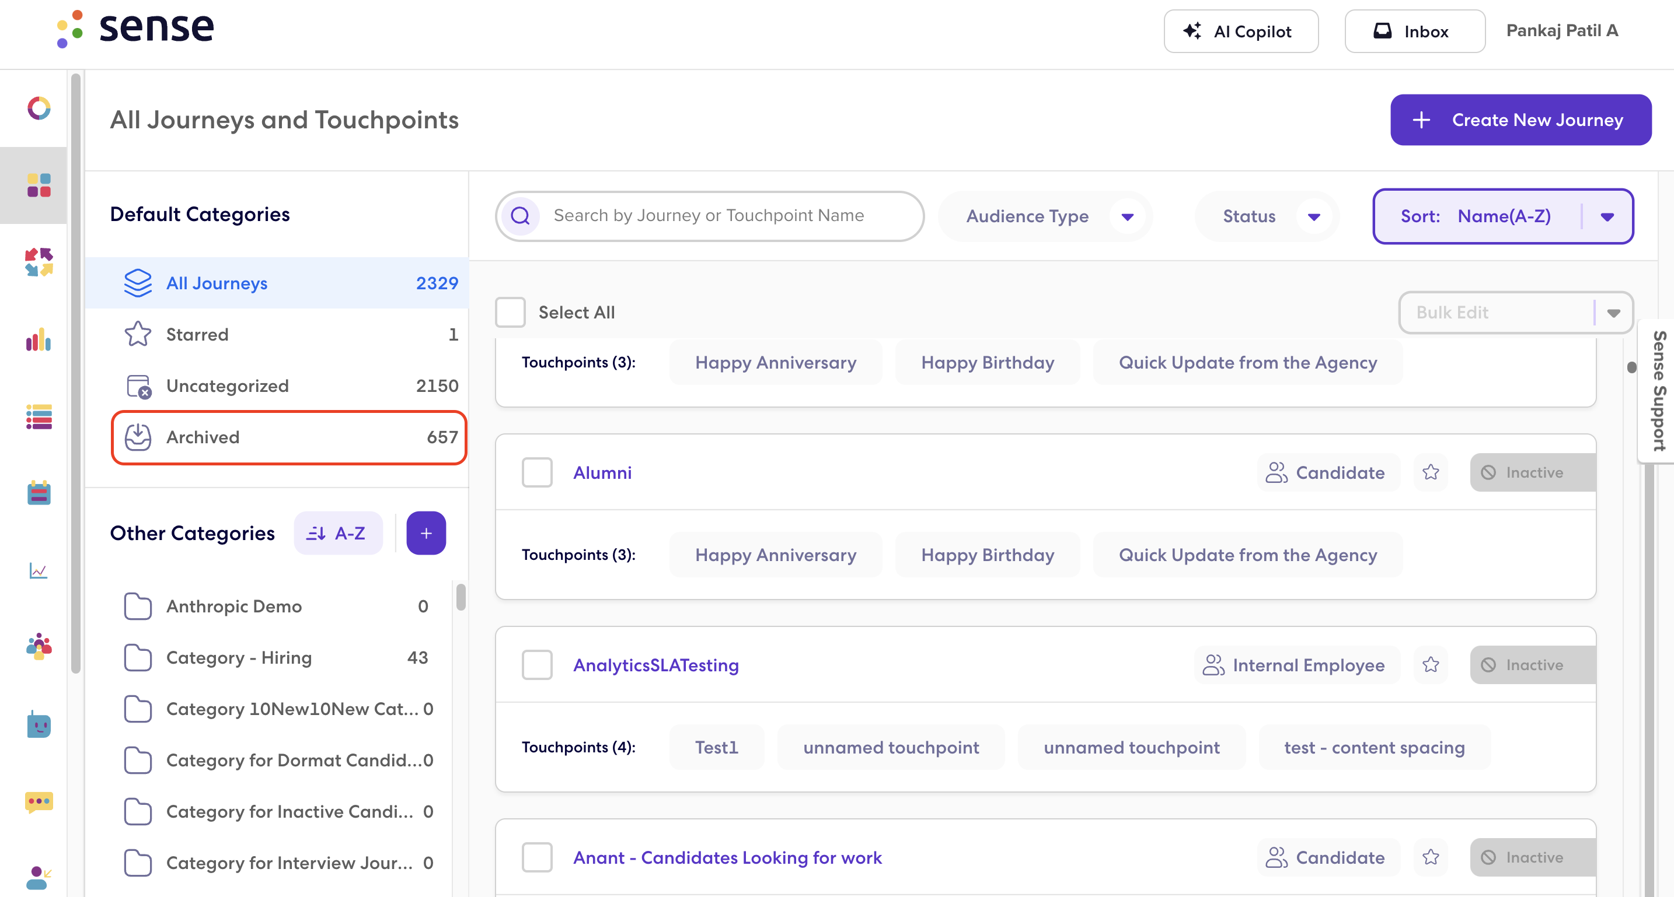This screenshot has width=1674, height=897.
Task: Open the yellow chat bubble sidebar icon
Action: pyautogui.click(x=39, y=802)
